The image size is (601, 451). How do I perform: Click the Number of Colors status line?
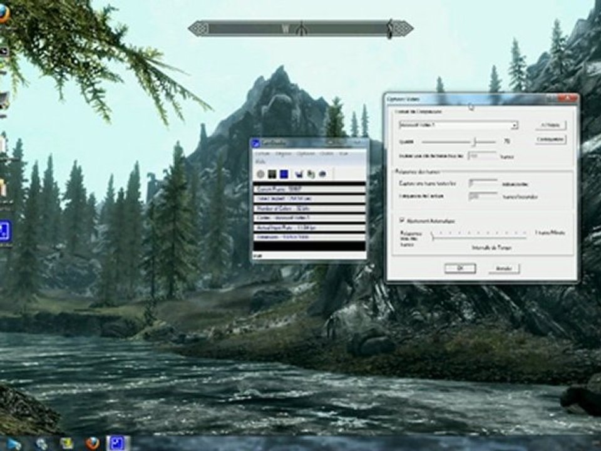[x=309, y=209]
